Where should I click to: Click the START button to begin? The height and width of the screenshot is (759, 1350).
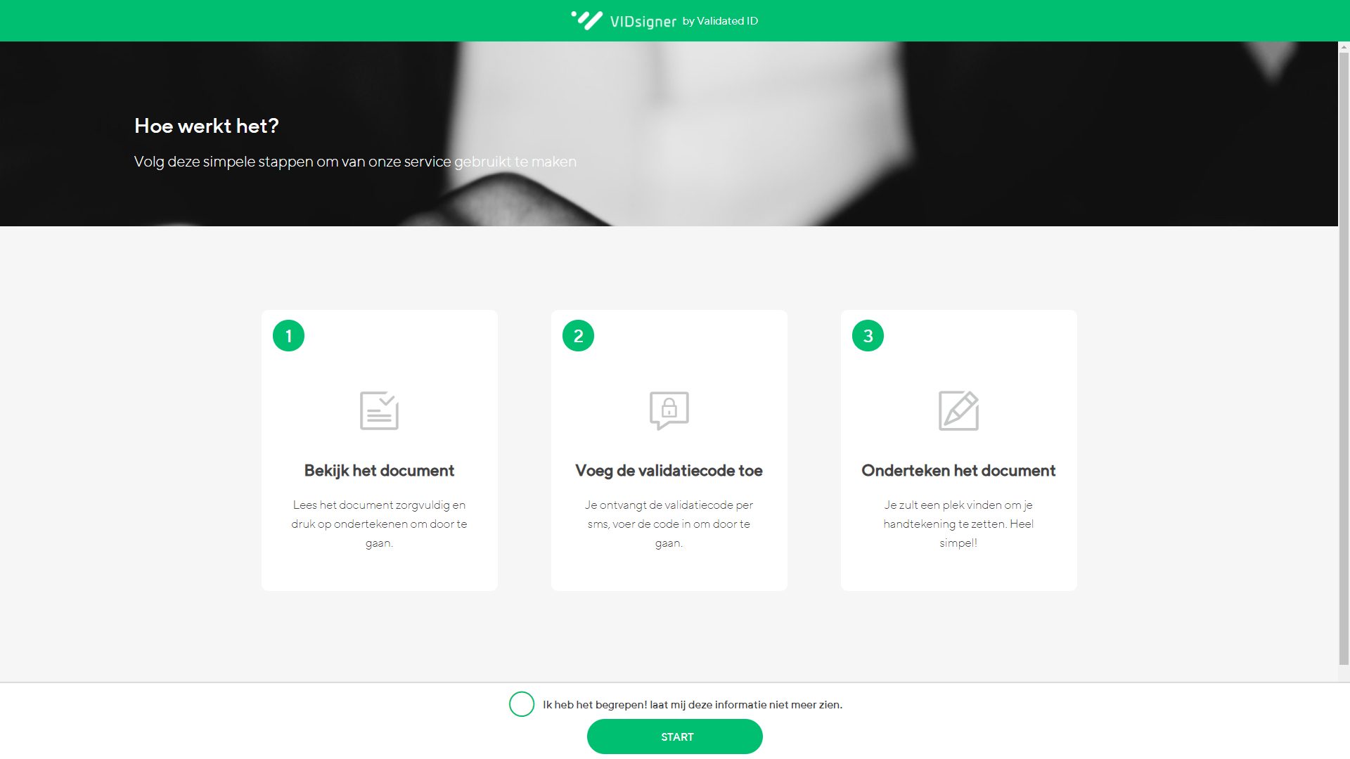675,736
